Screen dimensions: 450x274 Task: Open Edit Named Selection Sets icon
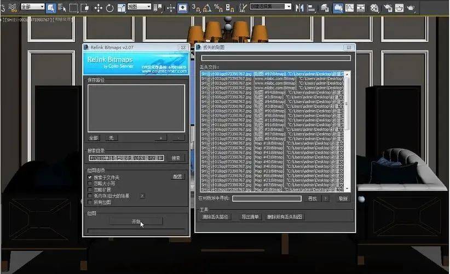(243, 8)
